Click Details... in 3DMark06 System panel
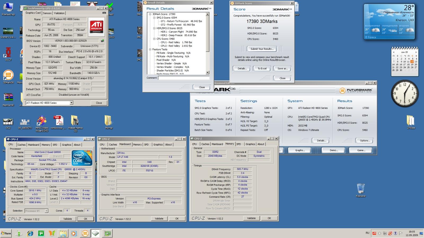The image size is (424, 238). pos(321,141)
